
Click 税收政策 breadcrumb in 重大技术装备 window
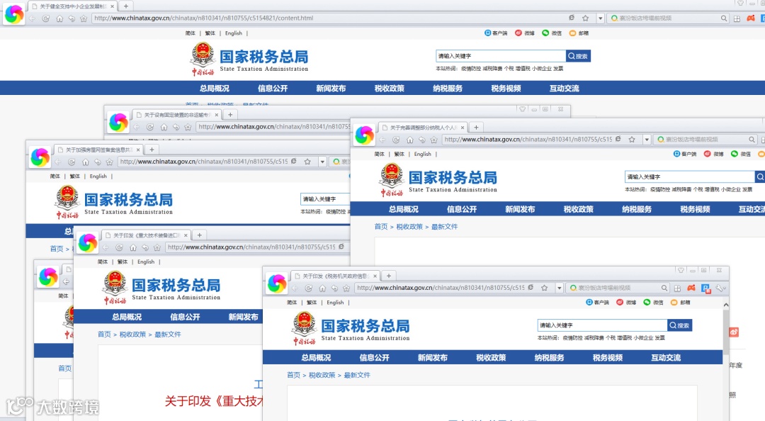click(132, 335)
